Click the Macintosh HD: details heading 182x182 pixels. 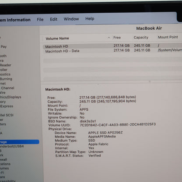(x=58, y=89)
